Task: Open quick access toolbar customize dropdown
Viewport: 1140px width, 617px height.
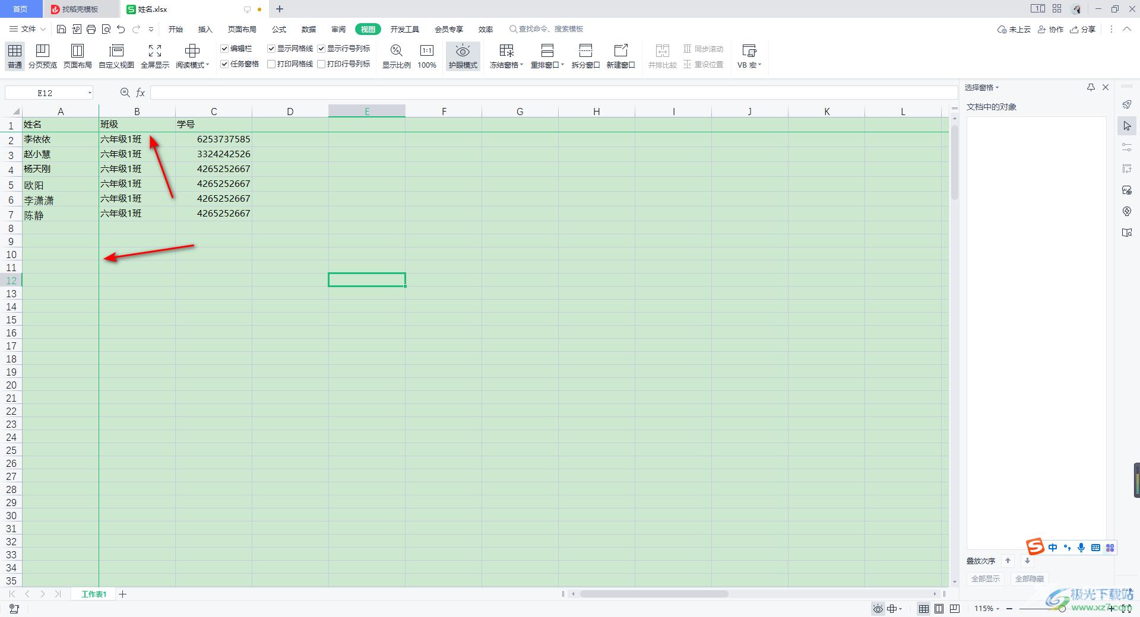Action: tap(151, 29)
